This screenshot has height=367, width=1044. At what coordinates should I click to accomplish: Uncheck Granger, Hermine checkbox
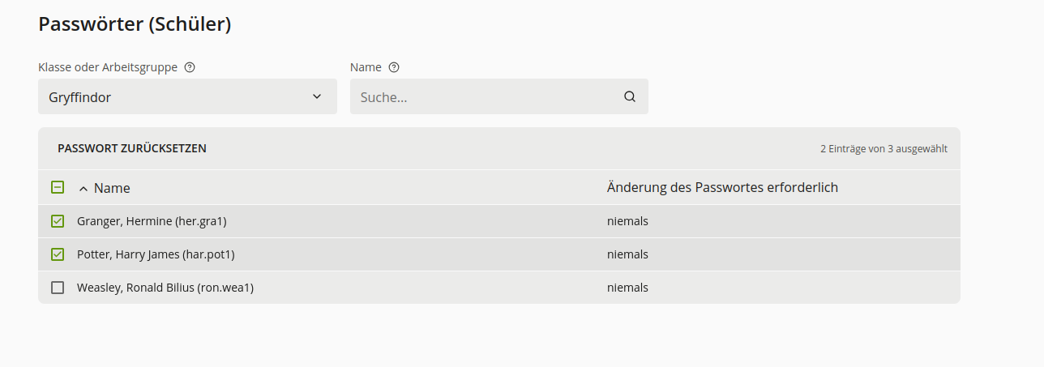pyautogui.click(x=58, y=221)
